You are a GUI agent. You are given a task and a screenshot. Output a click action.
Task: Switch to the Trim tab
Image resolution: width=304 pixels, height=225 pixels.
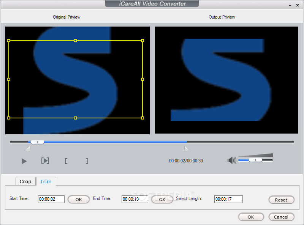46,181
